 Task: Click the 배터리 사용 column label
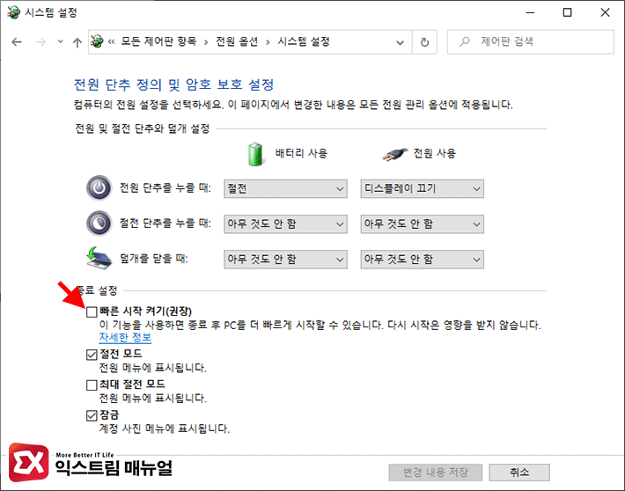pyautogui.click(x=301, y=153)
